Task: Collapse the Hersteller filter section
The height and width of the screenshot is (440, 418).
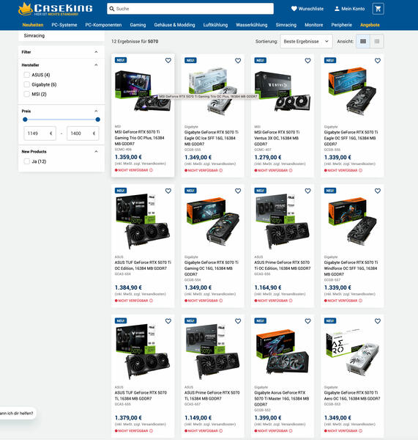Action: pyautogui.click(x=96, y=65)
